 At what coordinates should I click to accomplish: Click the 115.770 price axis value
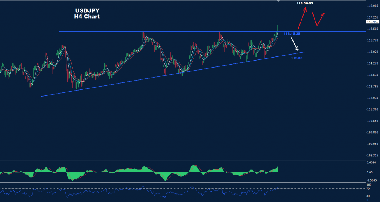tap(373, 40)
